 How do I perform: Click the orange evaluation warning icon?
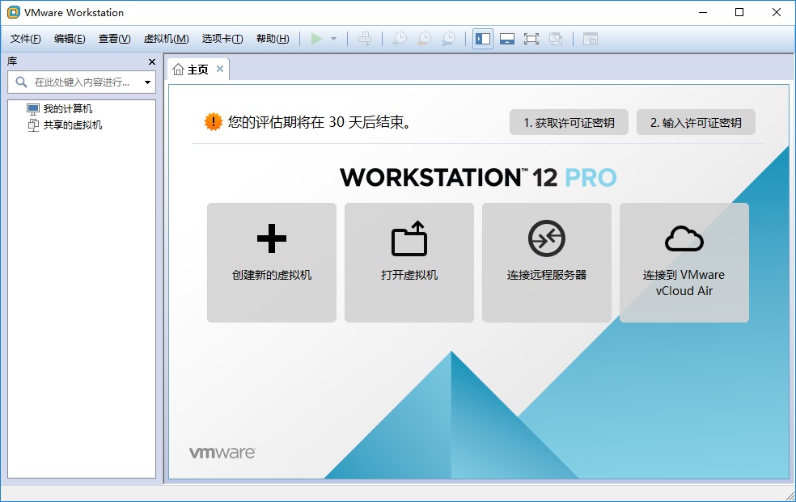click(214, 122)
